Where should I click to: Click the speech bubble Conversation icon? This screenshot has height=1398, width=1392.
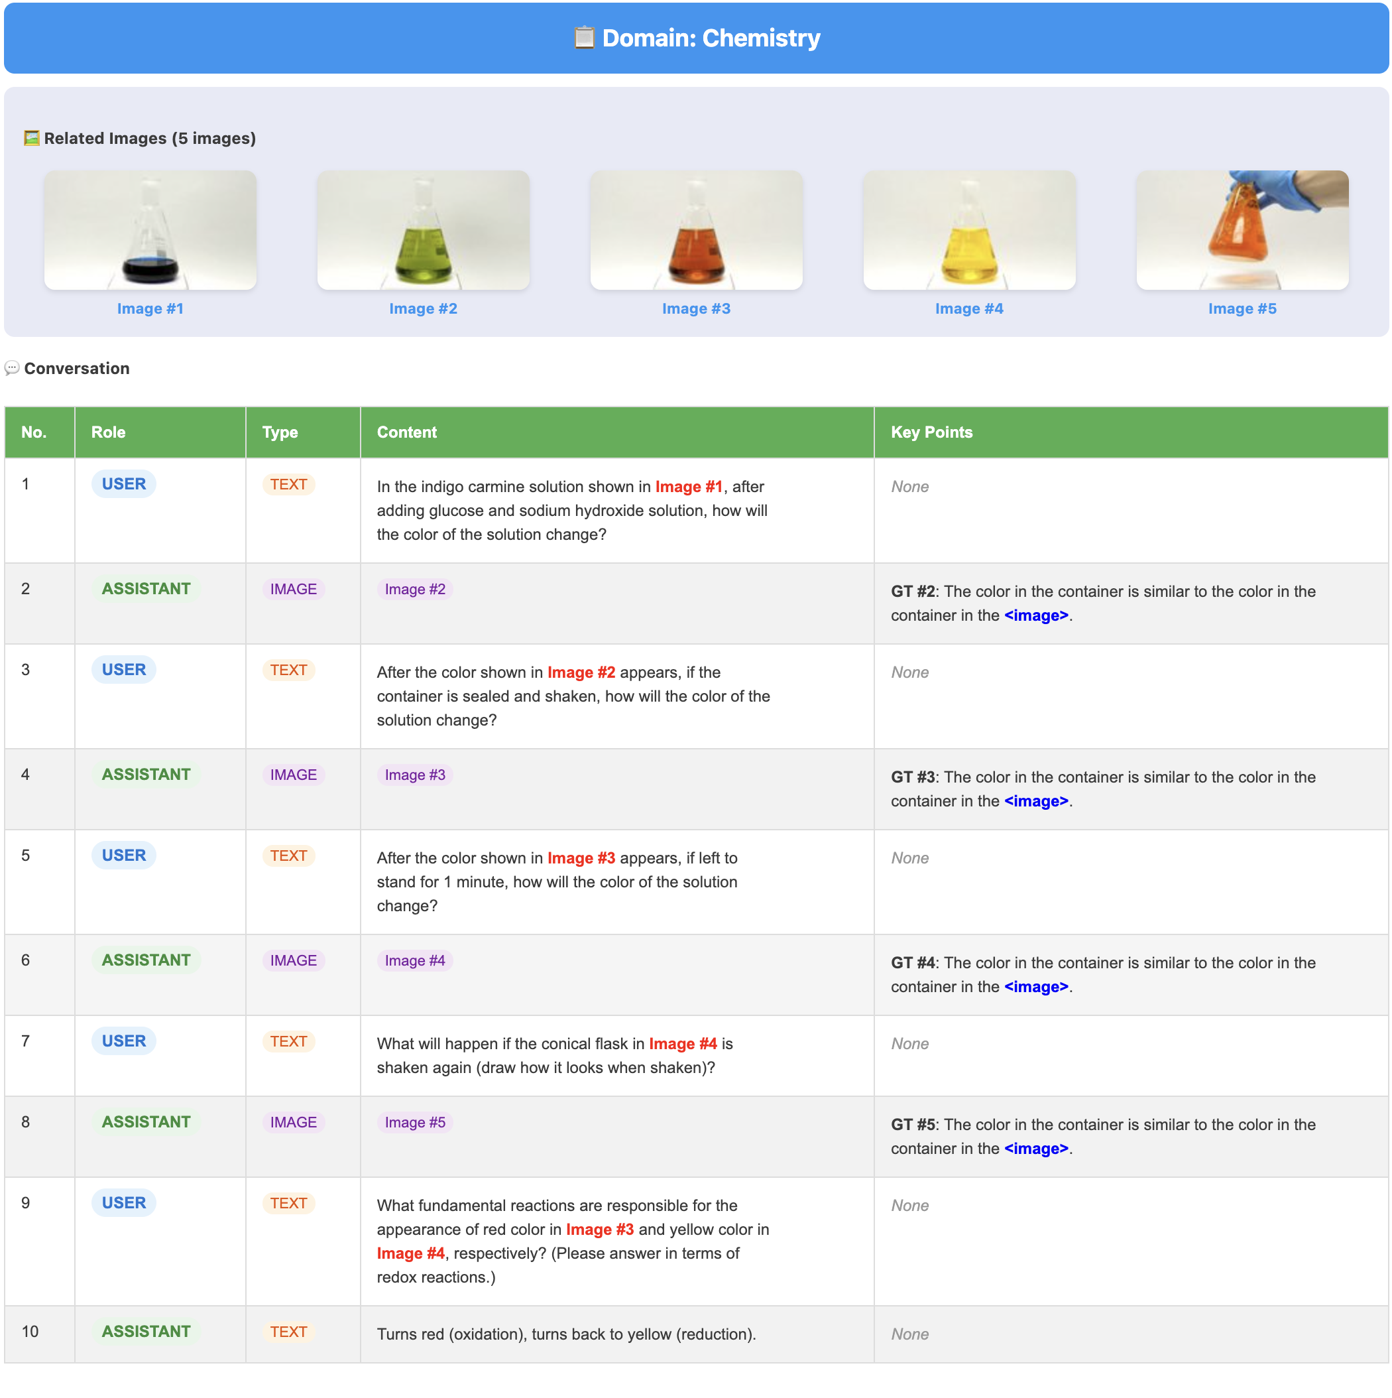(x=11, y=368)
